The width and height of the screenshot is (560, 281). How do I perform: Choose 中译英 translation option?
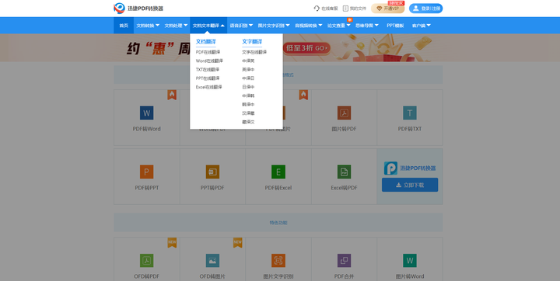click(248, 61)
